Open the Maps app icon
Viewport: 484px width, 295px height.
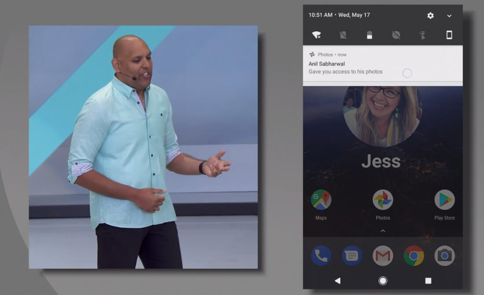point(321,200)
